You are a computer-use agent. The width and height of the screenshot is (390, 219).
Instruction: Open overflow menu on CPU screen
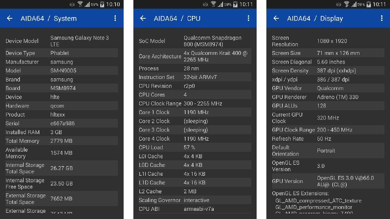248,18
